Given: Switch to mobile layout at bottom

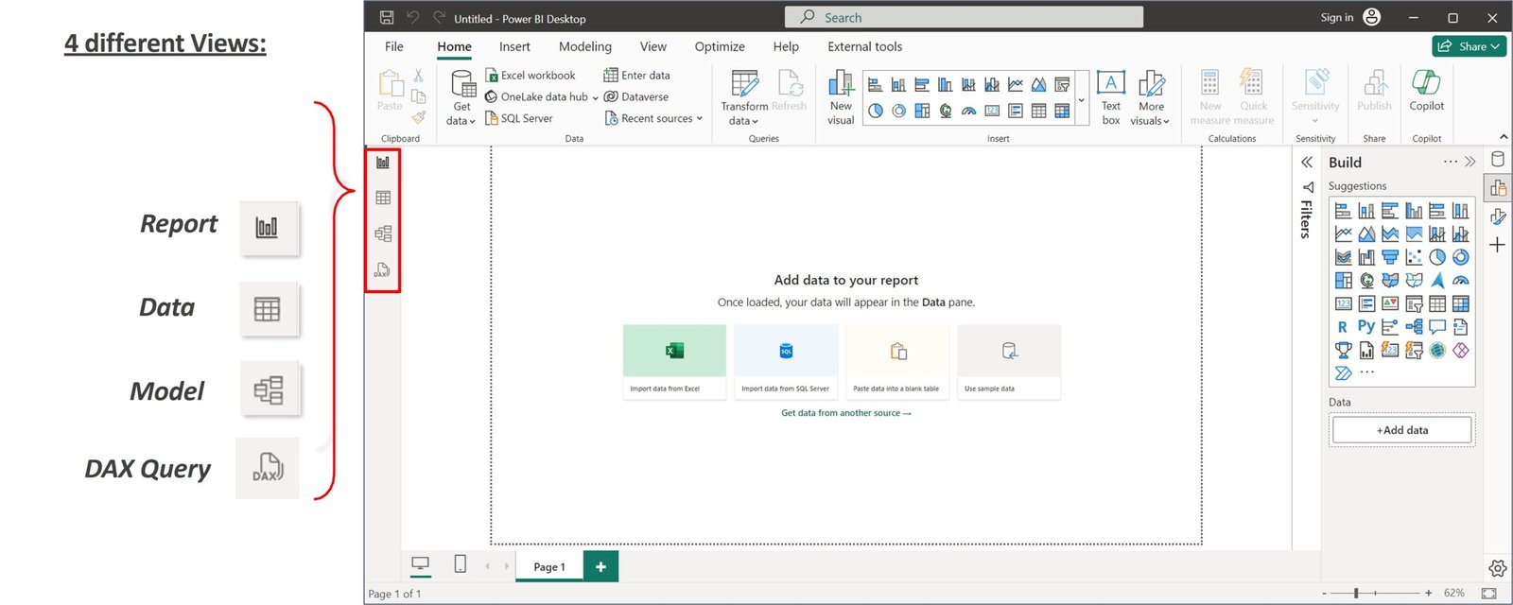Looking at the screenshot, I should click(x=461, y=564).
